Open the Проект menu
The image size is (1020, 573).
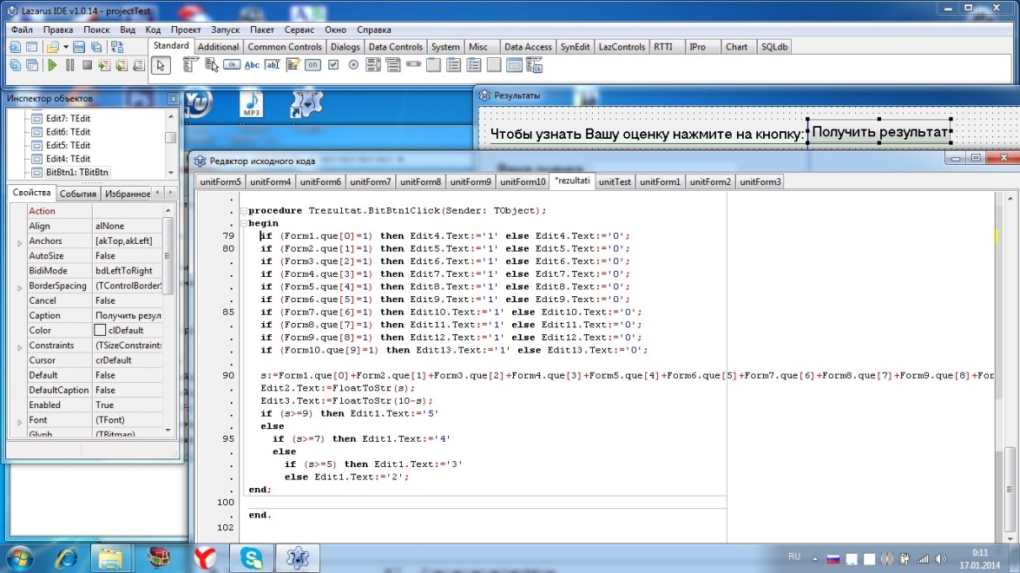pos(186,30)
